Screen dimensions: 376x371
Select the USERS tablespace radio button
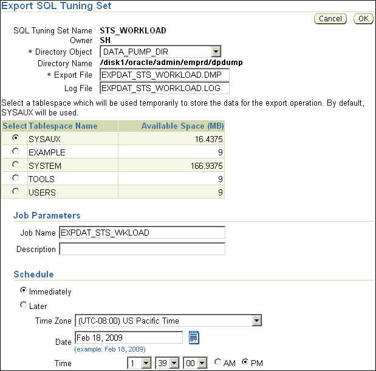tap(15, 192)
